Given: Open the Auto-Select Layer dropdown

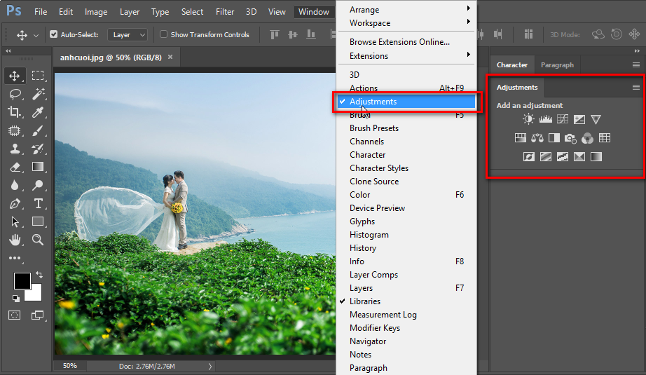Looking at the screenshot, I should tap(128, 34).
